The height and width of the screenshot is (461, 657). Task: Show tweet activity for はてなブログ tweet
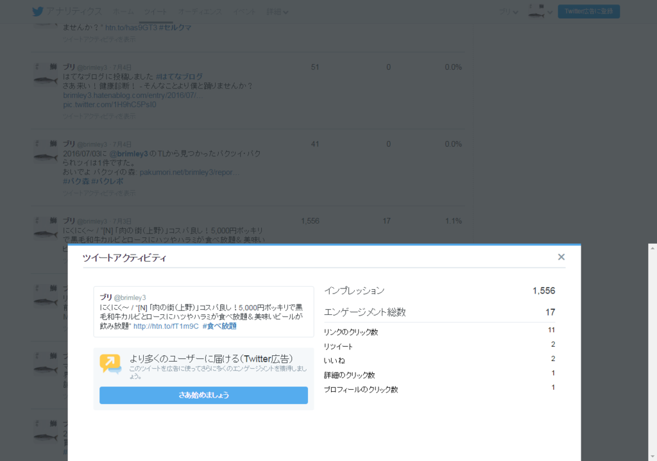pyautogui.click(x=99, y=116)
